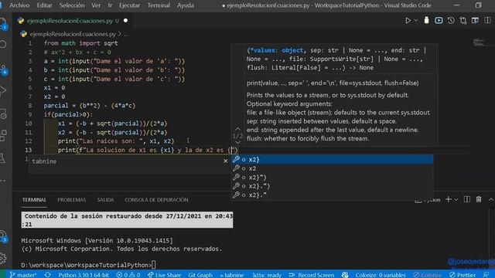
Task: Switch to the PROBLEMAS panel tab
Action: [x=72, y=200]
